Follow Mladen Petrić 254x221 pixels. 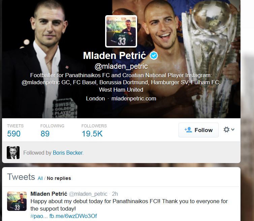pyautogui.click(x=198, y=130)
